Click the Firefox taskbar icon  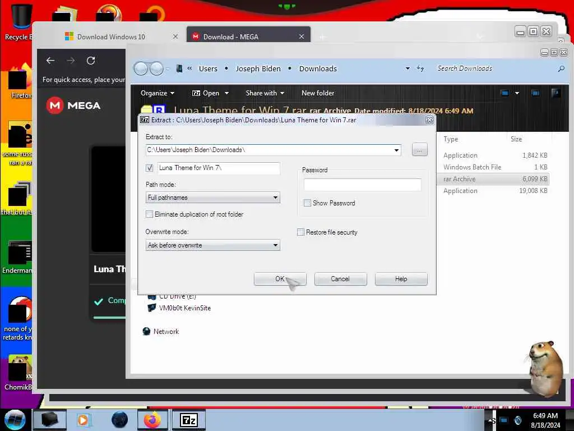coord(152,420)
